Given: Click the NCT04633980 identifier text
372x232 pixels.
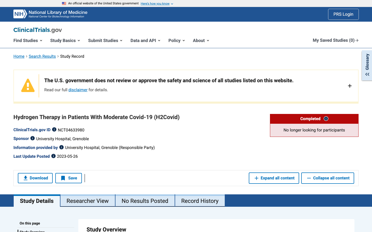Looking at the screenshot, I should tap(71, 130).
